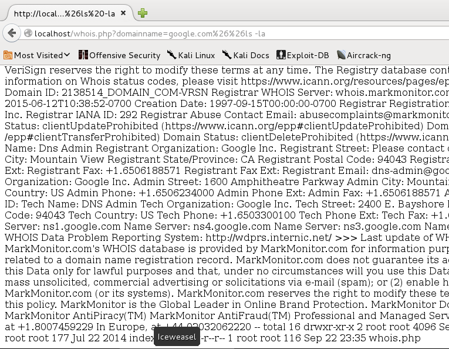Image resolution: width=449 pixels, height=349 pixels.
Task: Open Aircrack-ng bookmark
Action: (x=364, y=55)
